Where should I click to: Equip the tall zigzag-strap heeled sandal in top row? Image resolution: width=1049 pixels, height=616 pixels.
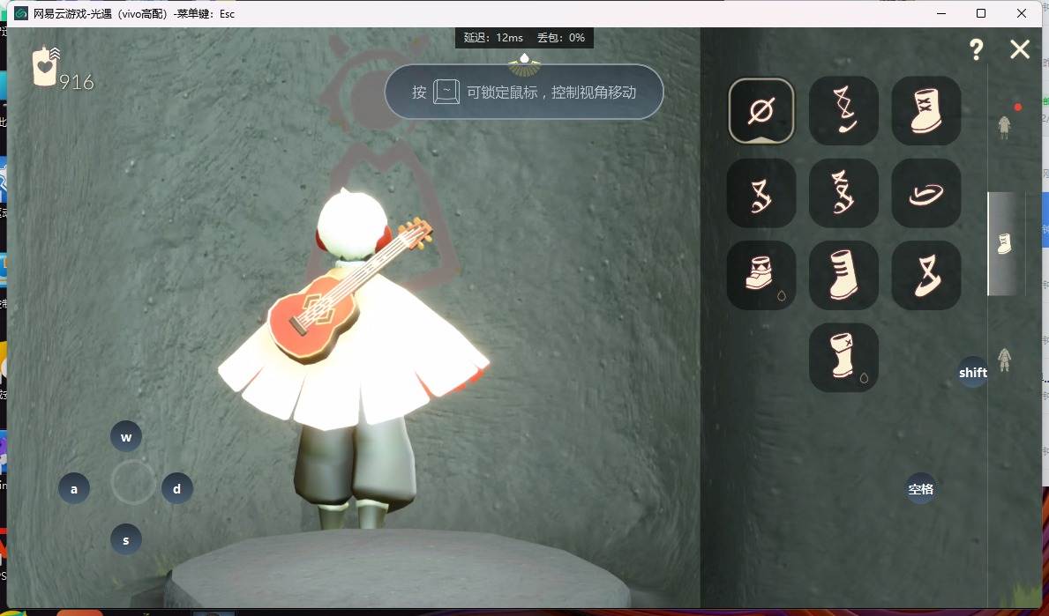(x=843, y=111)
